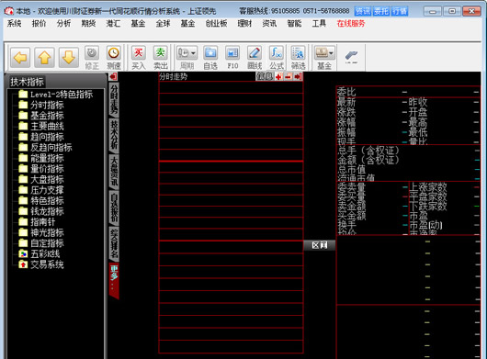
Task: Click the up arrow toolbar icon
Action: [x=44, y=58]
